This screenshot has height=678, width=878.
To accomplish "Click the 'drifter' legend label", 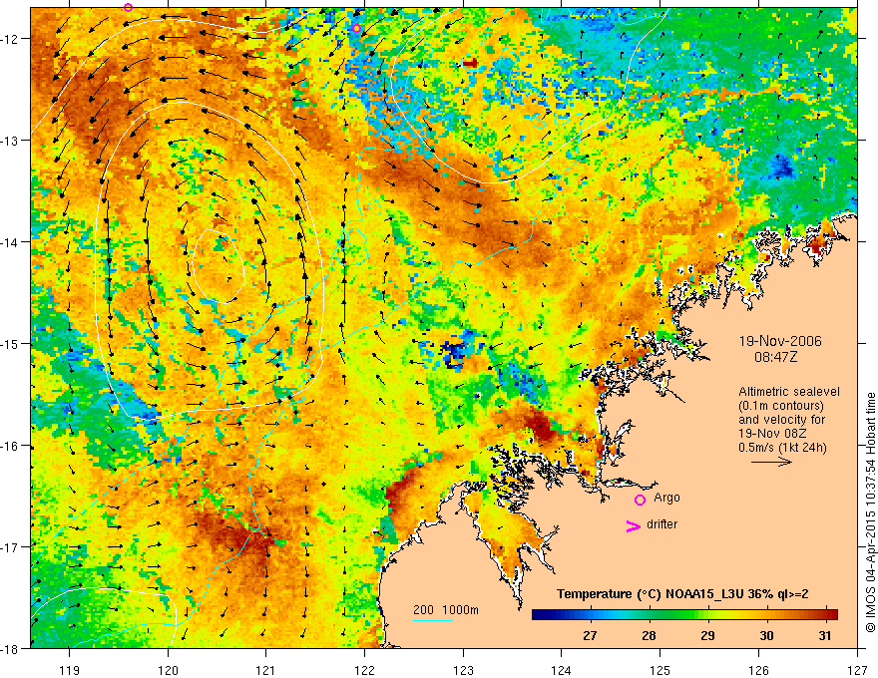I will (x=661, y=524).
